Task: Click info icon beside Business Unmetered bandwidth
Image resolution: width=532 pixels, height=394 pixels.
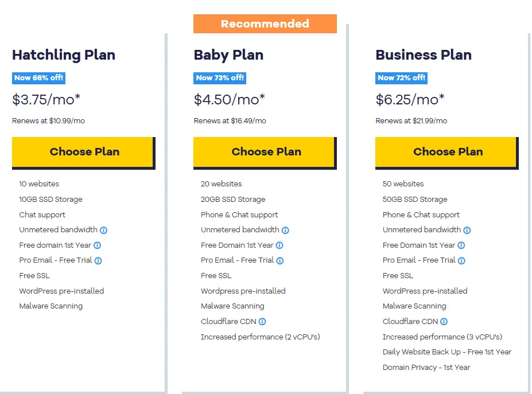Action: (467, 230)
